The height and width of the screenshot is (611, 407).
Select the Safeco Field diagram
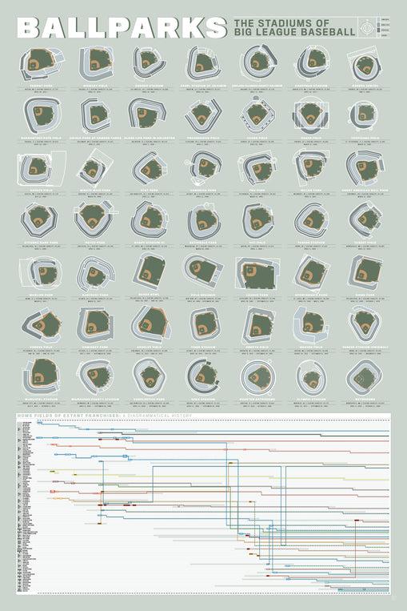point(42,169)
